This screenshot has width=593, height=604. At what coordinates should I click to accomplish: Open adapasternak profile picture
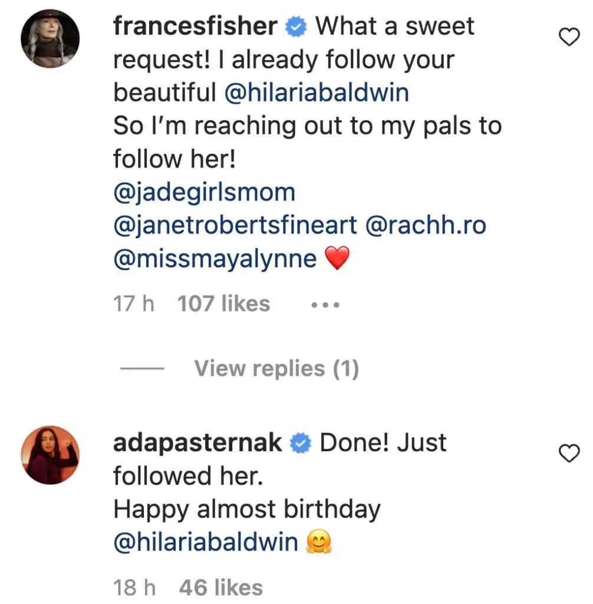click(50, 455)
